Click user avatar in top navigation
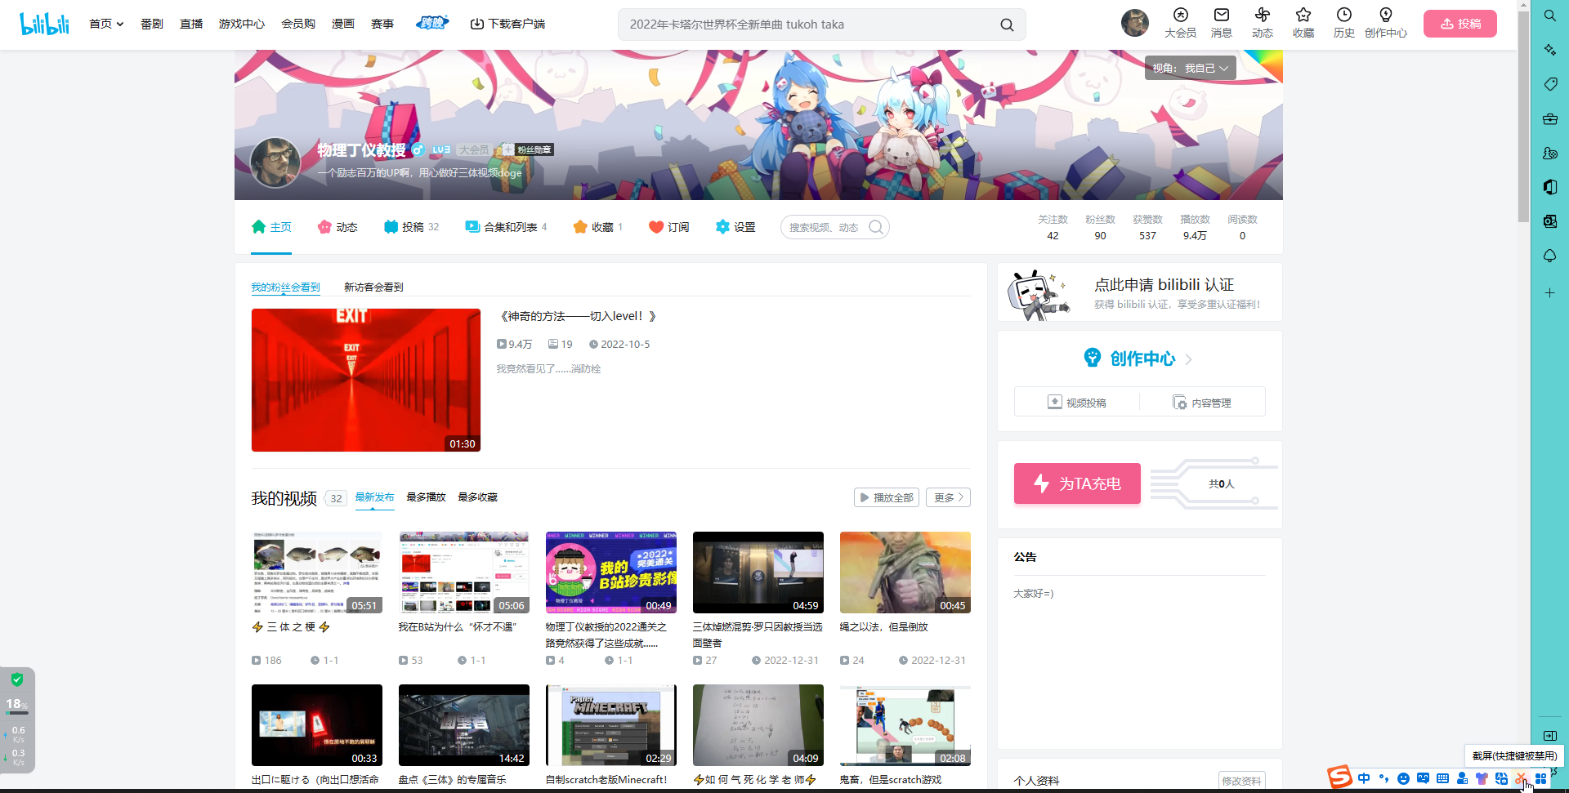The image size is (1569, 793). pos(1134,23)
